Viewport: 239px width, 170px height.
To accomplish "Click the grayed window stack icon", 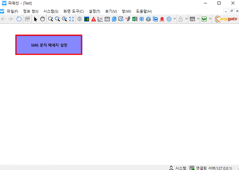I will pos(27,19).
